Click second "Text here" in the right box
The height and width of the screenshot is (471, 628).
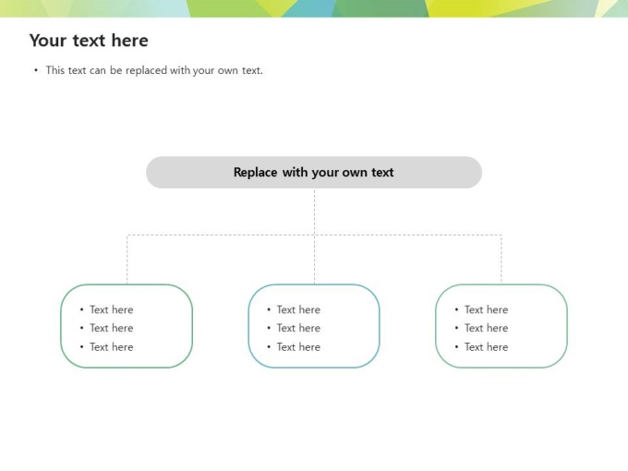pos(486,328)
